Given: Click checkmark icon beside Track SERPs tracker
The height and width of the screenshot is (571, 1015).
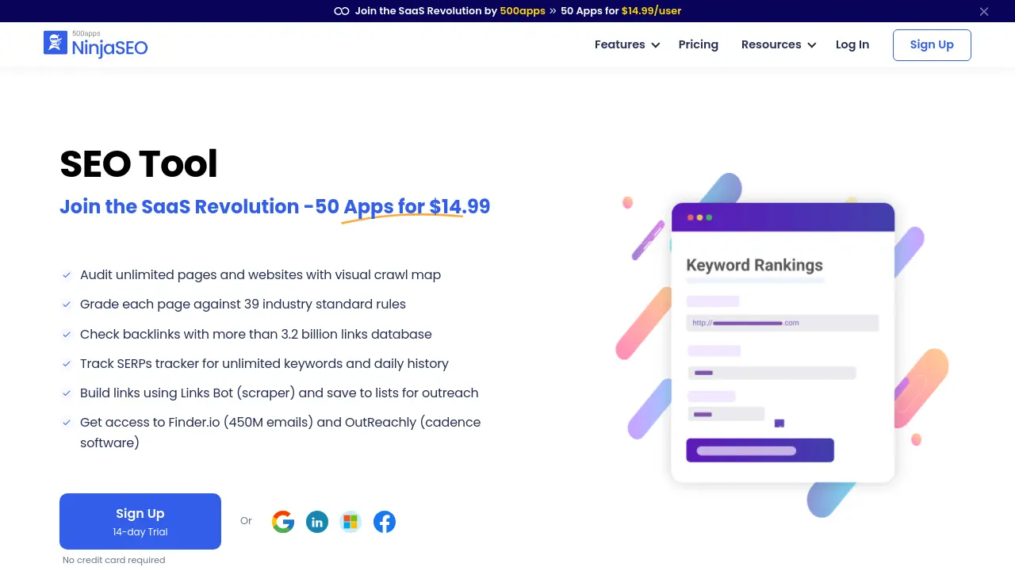Looking at the screenshot, I should tap(67, 364).
